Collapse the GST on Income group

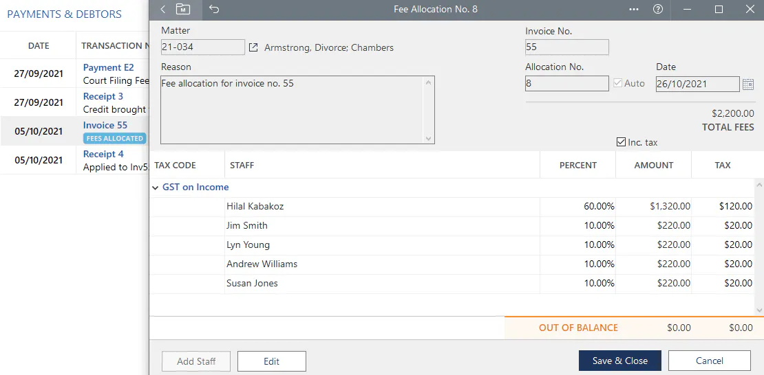[x=155, y=187]
